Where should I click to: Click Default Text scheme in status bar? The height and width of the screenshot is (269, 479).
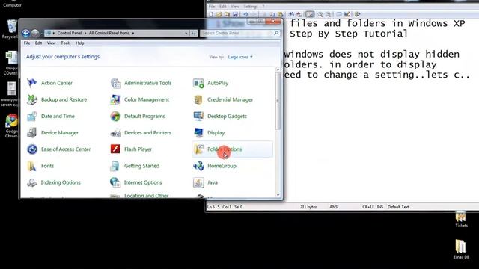[398, 207]
